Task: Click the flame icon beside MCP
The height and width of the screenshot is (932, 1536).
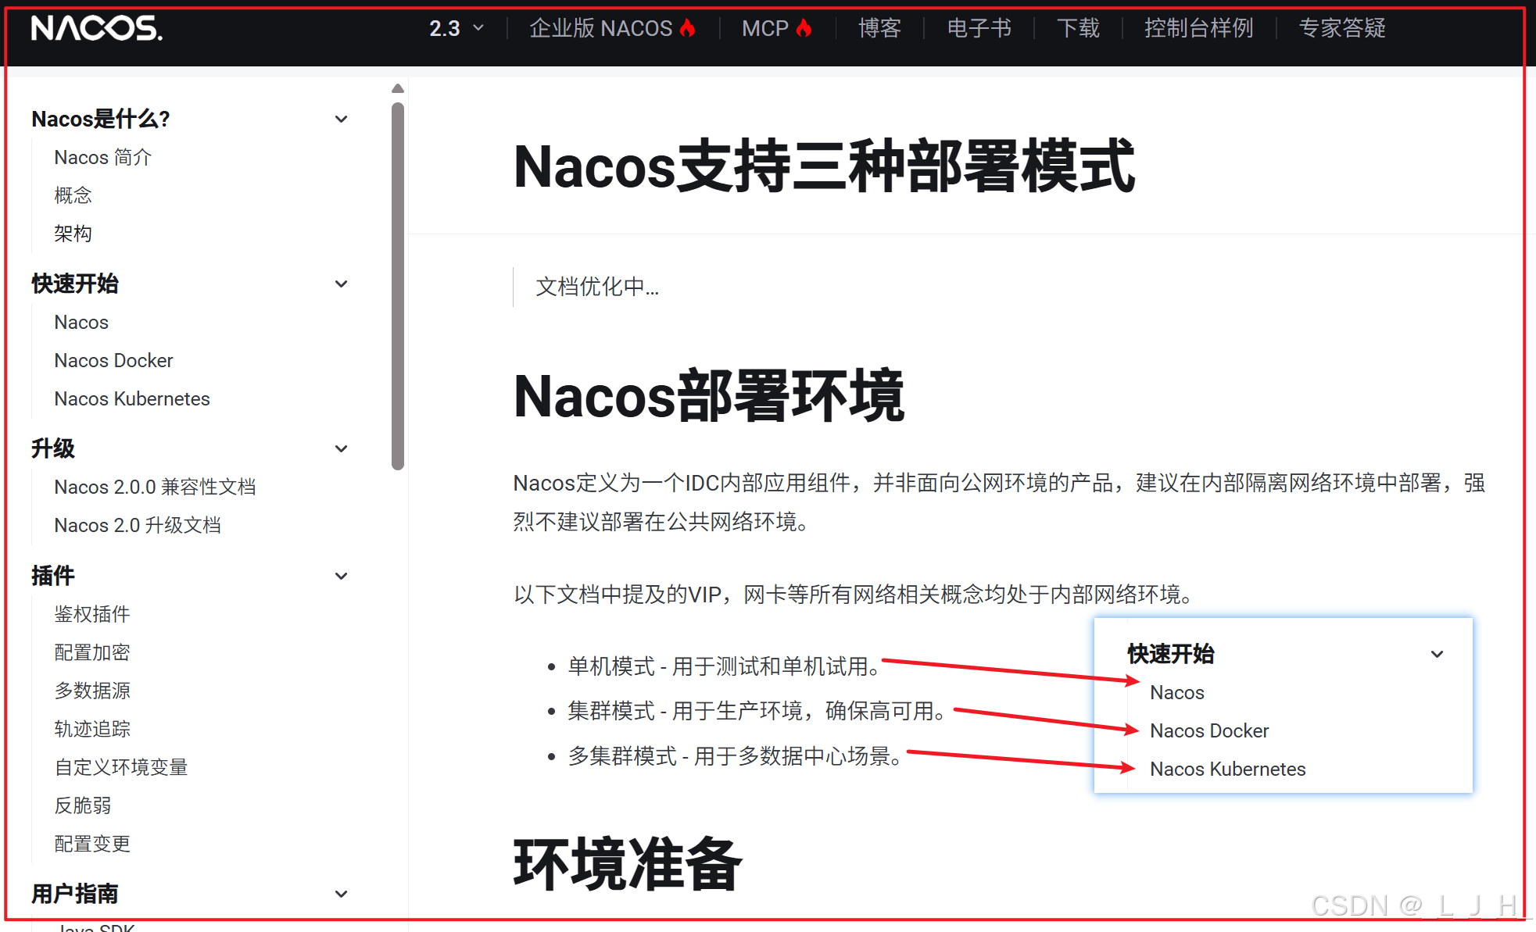Action: click(804, 28)
